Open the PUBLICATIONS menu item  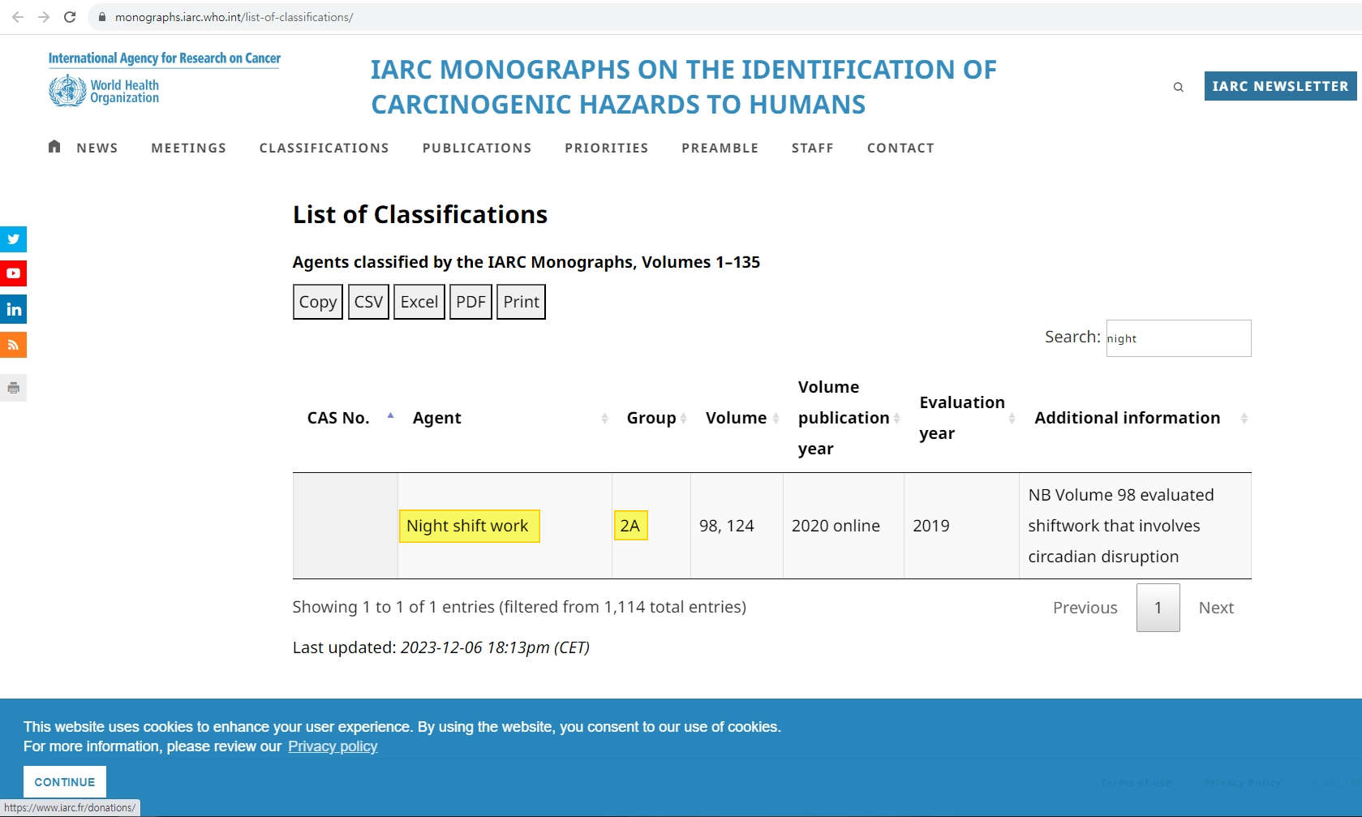coord(477,148)
